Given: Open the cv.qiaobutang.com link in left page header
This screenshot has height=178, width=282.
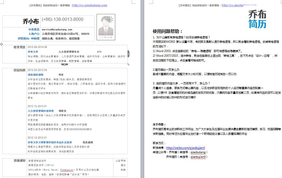Looking at the screenshot, I should (90, 5).
